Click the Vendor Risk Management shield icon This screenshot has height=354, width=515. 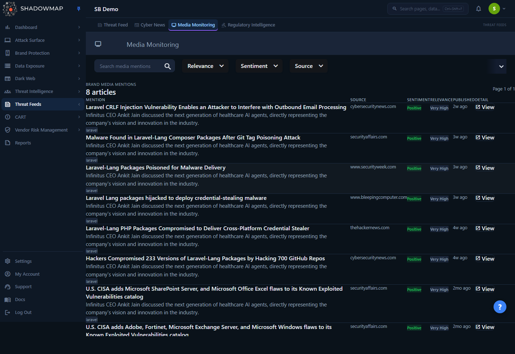8,130
